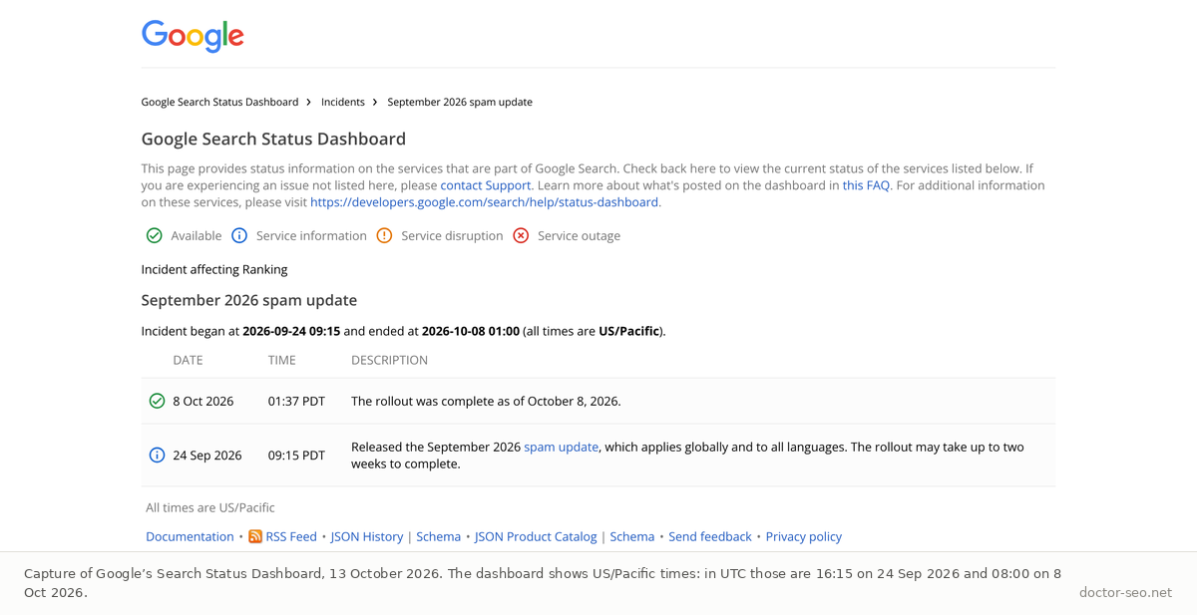Open Schema link after JSON Product Catalog
1197x615 pixels.
[x=632, y=536]
